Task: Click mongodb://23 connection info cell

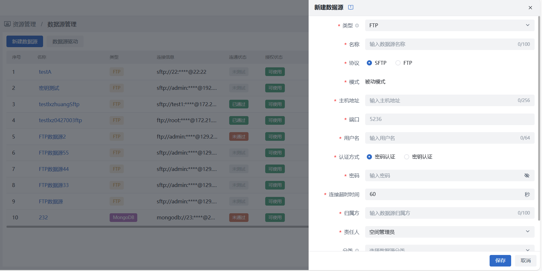Action: [x=186, y=217]
